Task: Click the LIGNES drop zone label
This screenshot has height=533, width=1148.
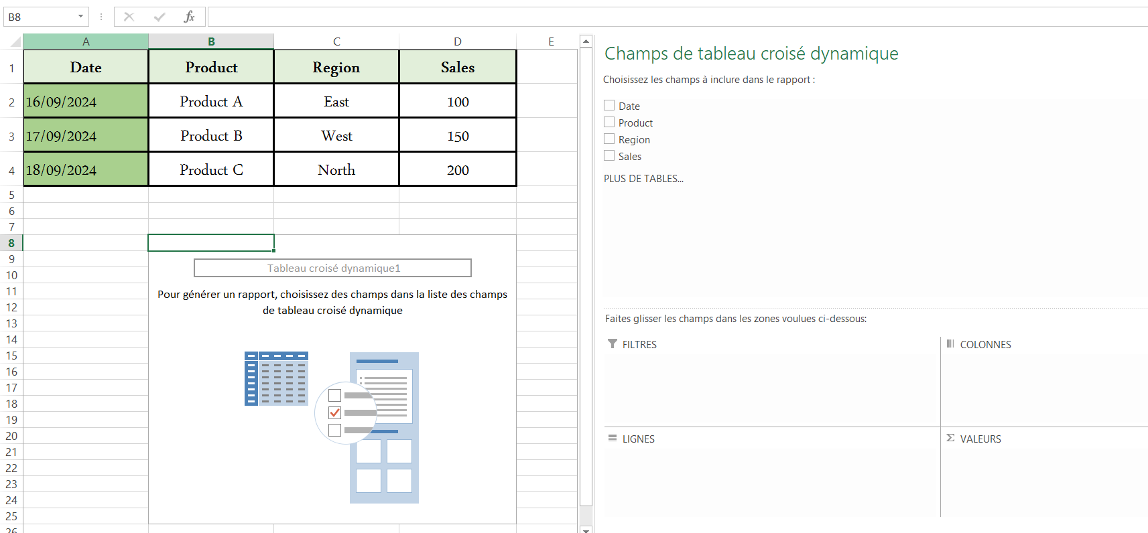Action: tap(638, 439)
